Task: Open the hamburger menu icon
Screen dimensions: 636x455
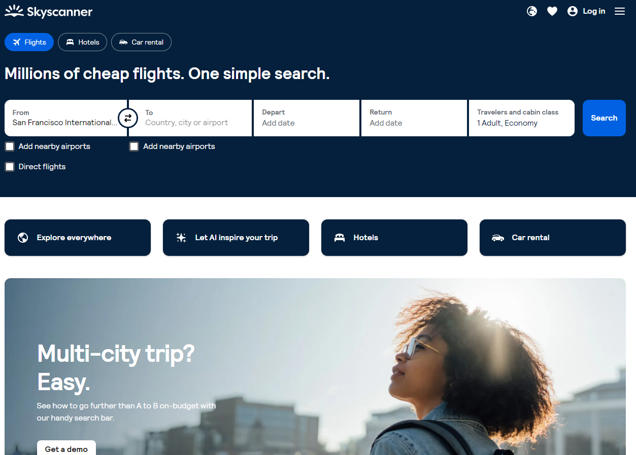Action: (620, 11)
